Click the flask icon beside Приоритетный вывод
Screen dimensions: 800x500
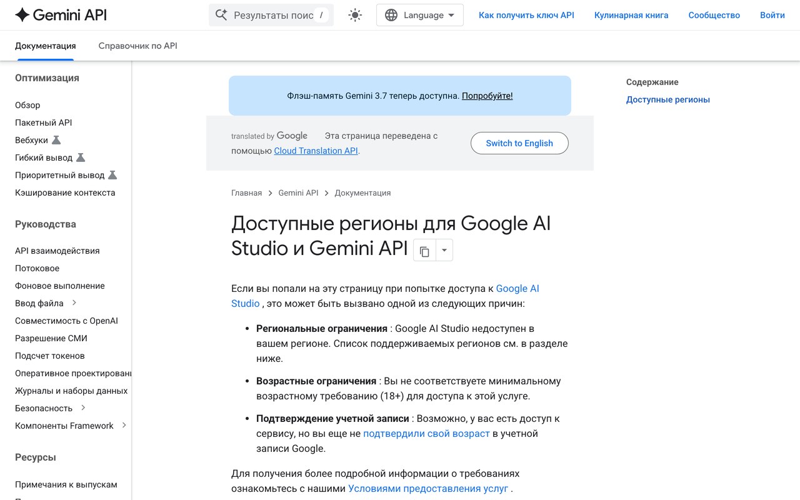[112, 175]
